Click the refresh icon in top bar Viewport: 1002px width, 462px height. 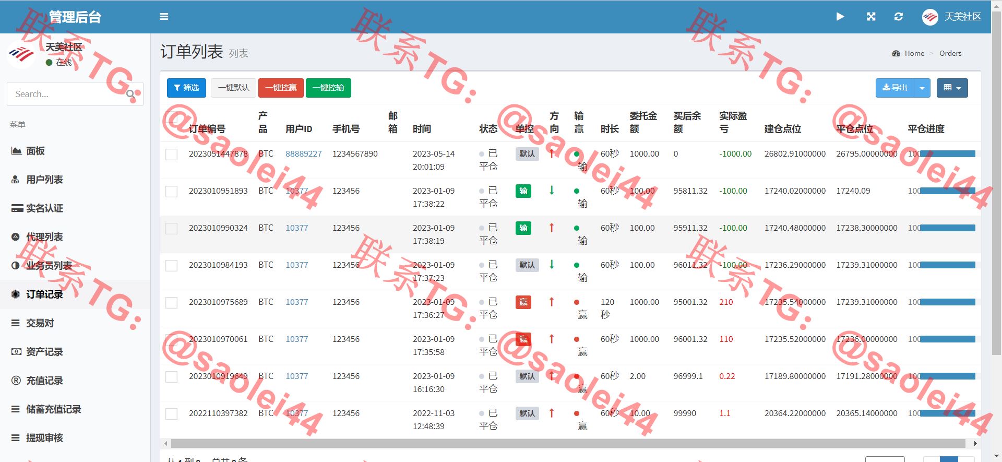point(899,17)
